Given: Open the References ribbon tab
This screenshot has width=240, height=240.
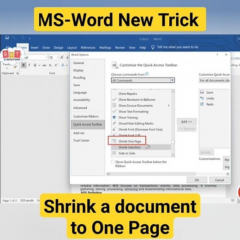Looking at the screenshot, I should (88, 48).
